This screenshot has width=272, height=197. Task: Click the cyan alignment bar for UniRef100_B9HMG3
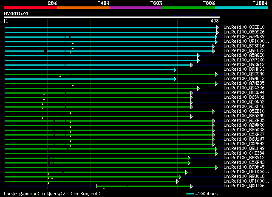point(89,70)
